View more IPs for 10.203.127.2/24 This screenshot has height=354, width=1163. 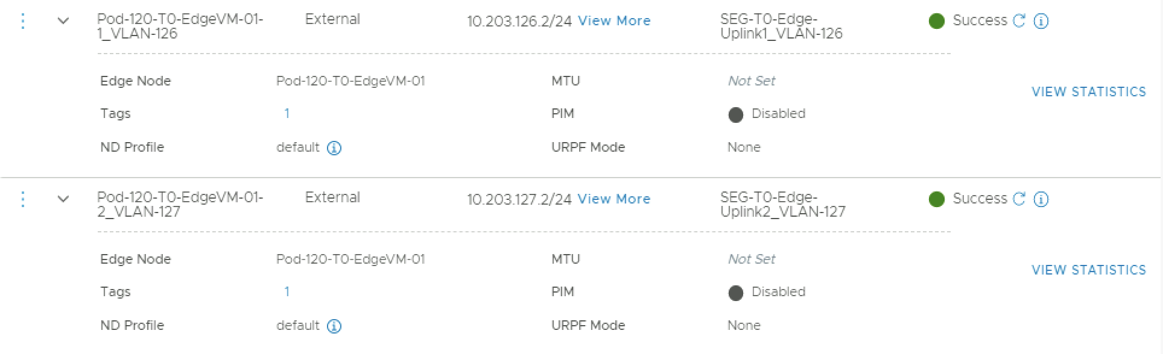[614, 199]
